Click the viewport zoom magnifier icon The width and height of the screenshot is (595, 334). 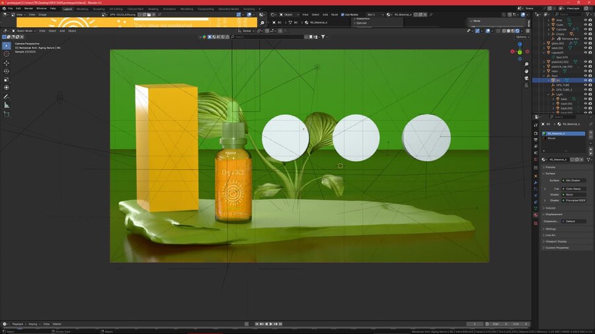pos(526,63)
